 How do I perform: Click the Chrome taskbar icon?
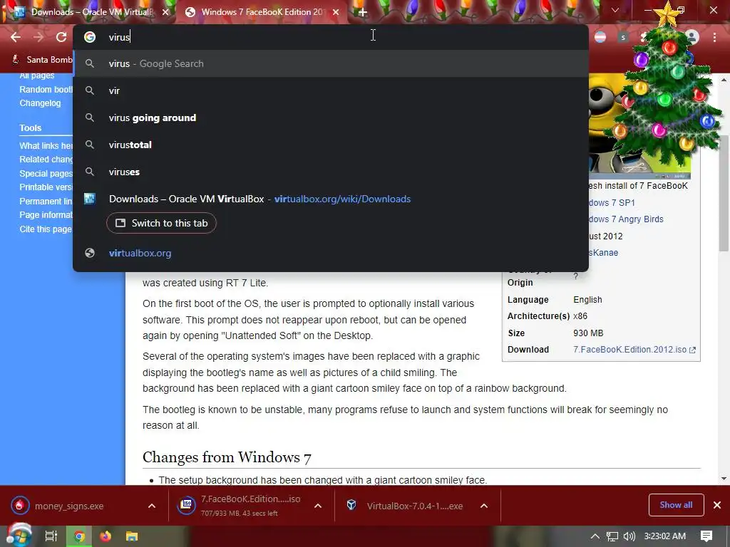(79, 536)
